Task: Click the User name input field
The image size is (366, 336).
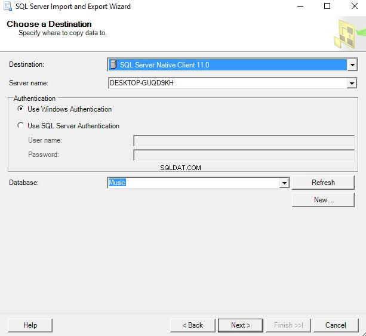Action: pyautogui.click(x=244, y=141)
